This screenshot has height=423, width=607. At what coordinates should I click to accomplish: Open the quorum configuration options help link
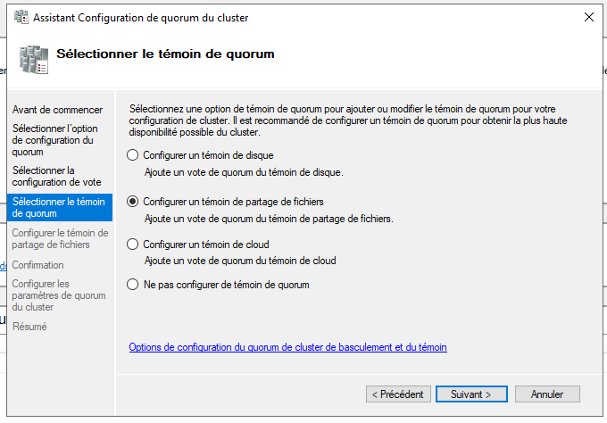click(287, 347)
